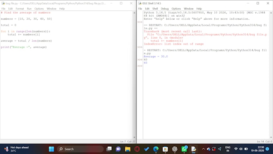Open Options menu in editor window
273x154 pixels.
click(x=39, y=8)
